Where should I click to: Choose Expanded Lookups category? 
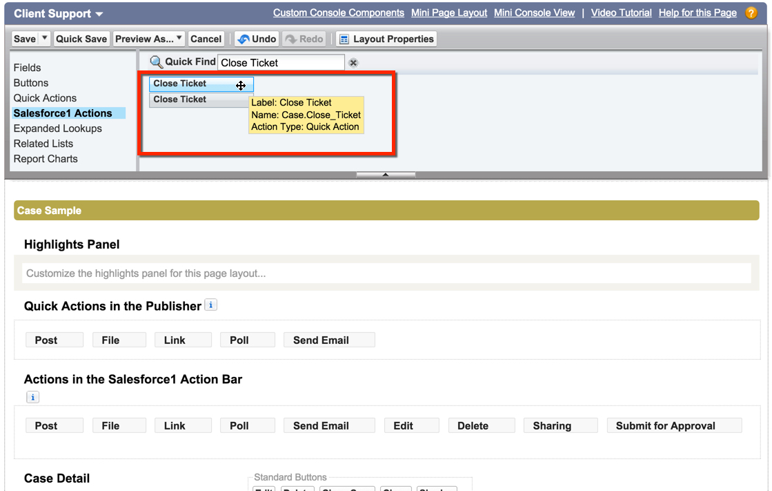(58, 128)
